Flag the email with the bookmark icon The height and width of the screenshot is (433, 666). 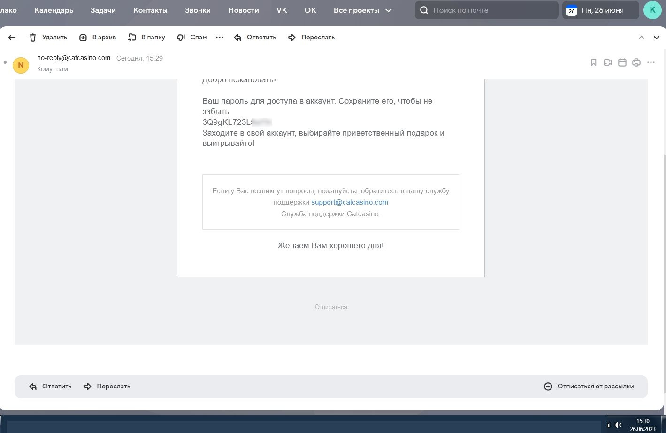[594, 62]
